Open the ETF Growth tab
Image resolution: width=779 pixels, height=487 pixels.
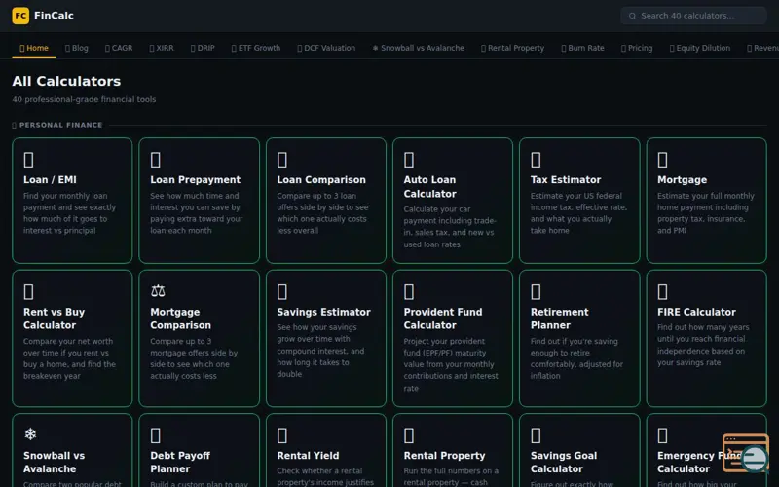point(256,48)
